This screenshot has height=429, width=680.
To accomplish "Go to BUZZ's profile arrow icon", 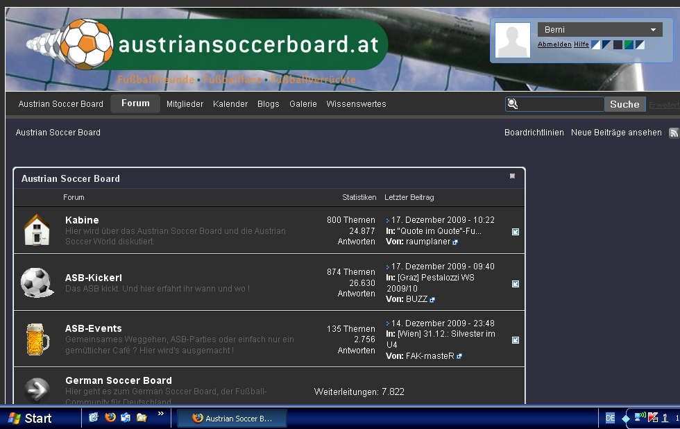I will tap(432, 300).
